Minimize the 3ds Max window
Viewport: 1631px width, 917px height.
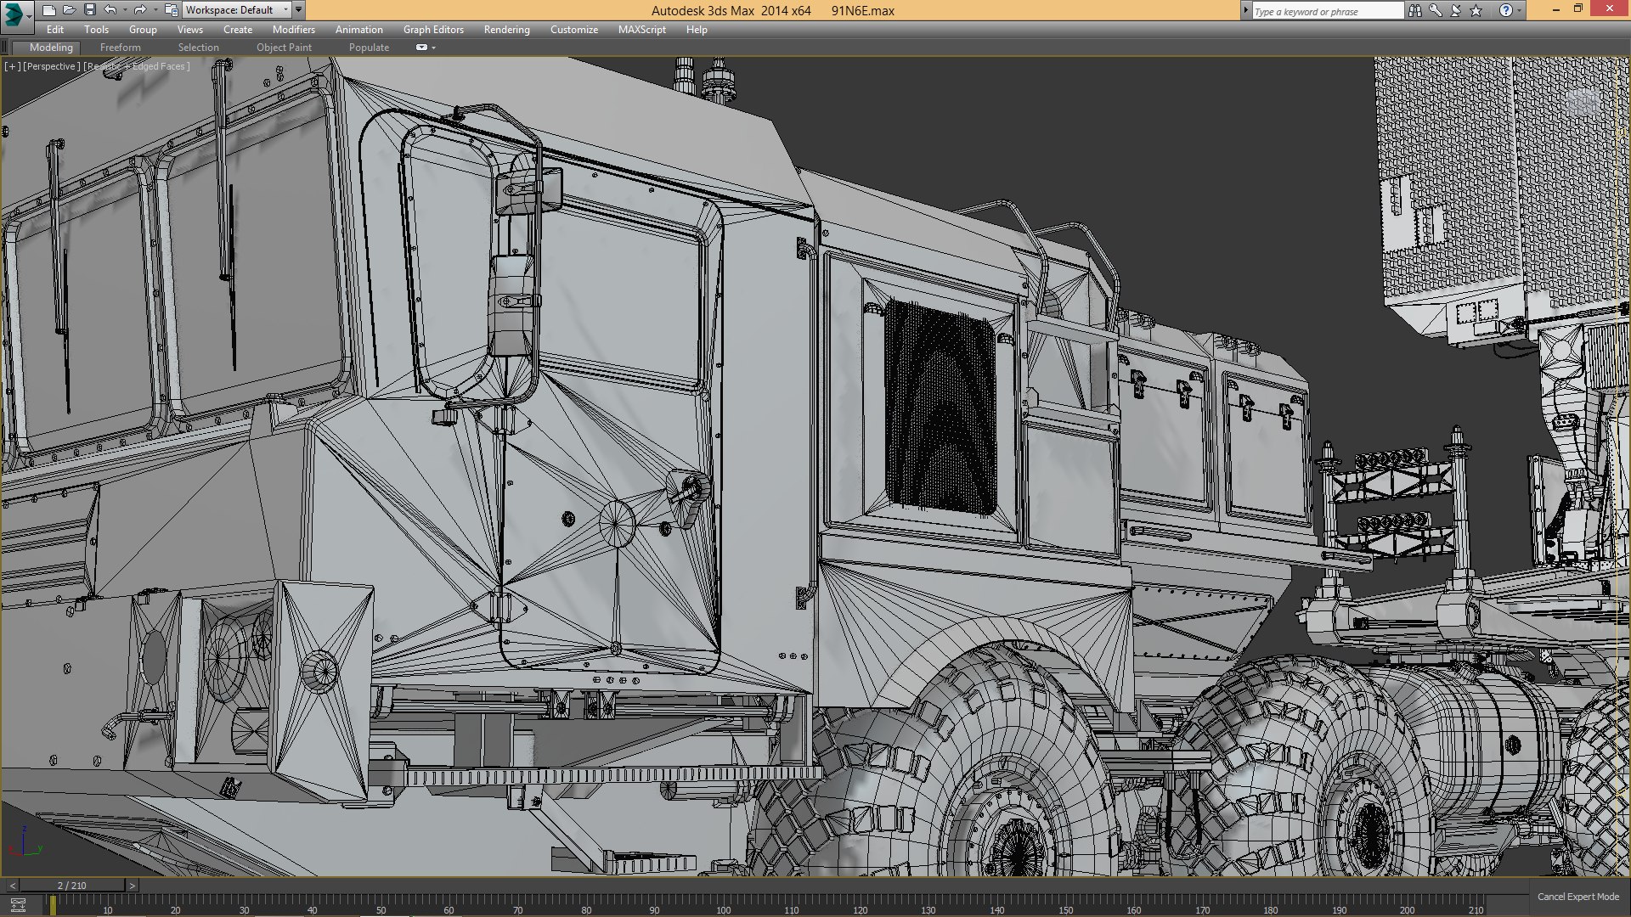pyautogui.click(x=1555, y=9)
